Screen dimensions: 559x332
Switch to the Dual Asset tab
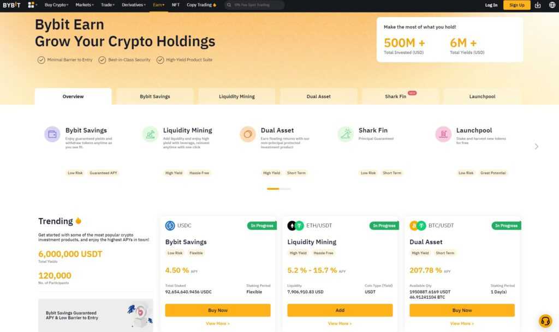pyautogui.click(x=318, y=96)
